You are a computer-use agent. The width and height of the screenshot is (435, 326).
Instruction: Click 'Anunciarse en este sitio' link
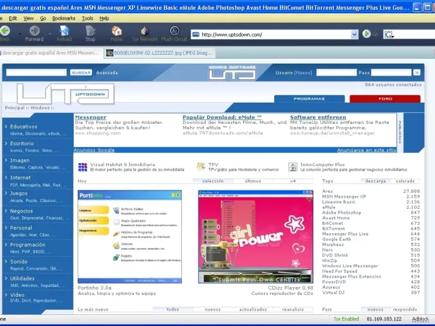(x=366, y=150)
